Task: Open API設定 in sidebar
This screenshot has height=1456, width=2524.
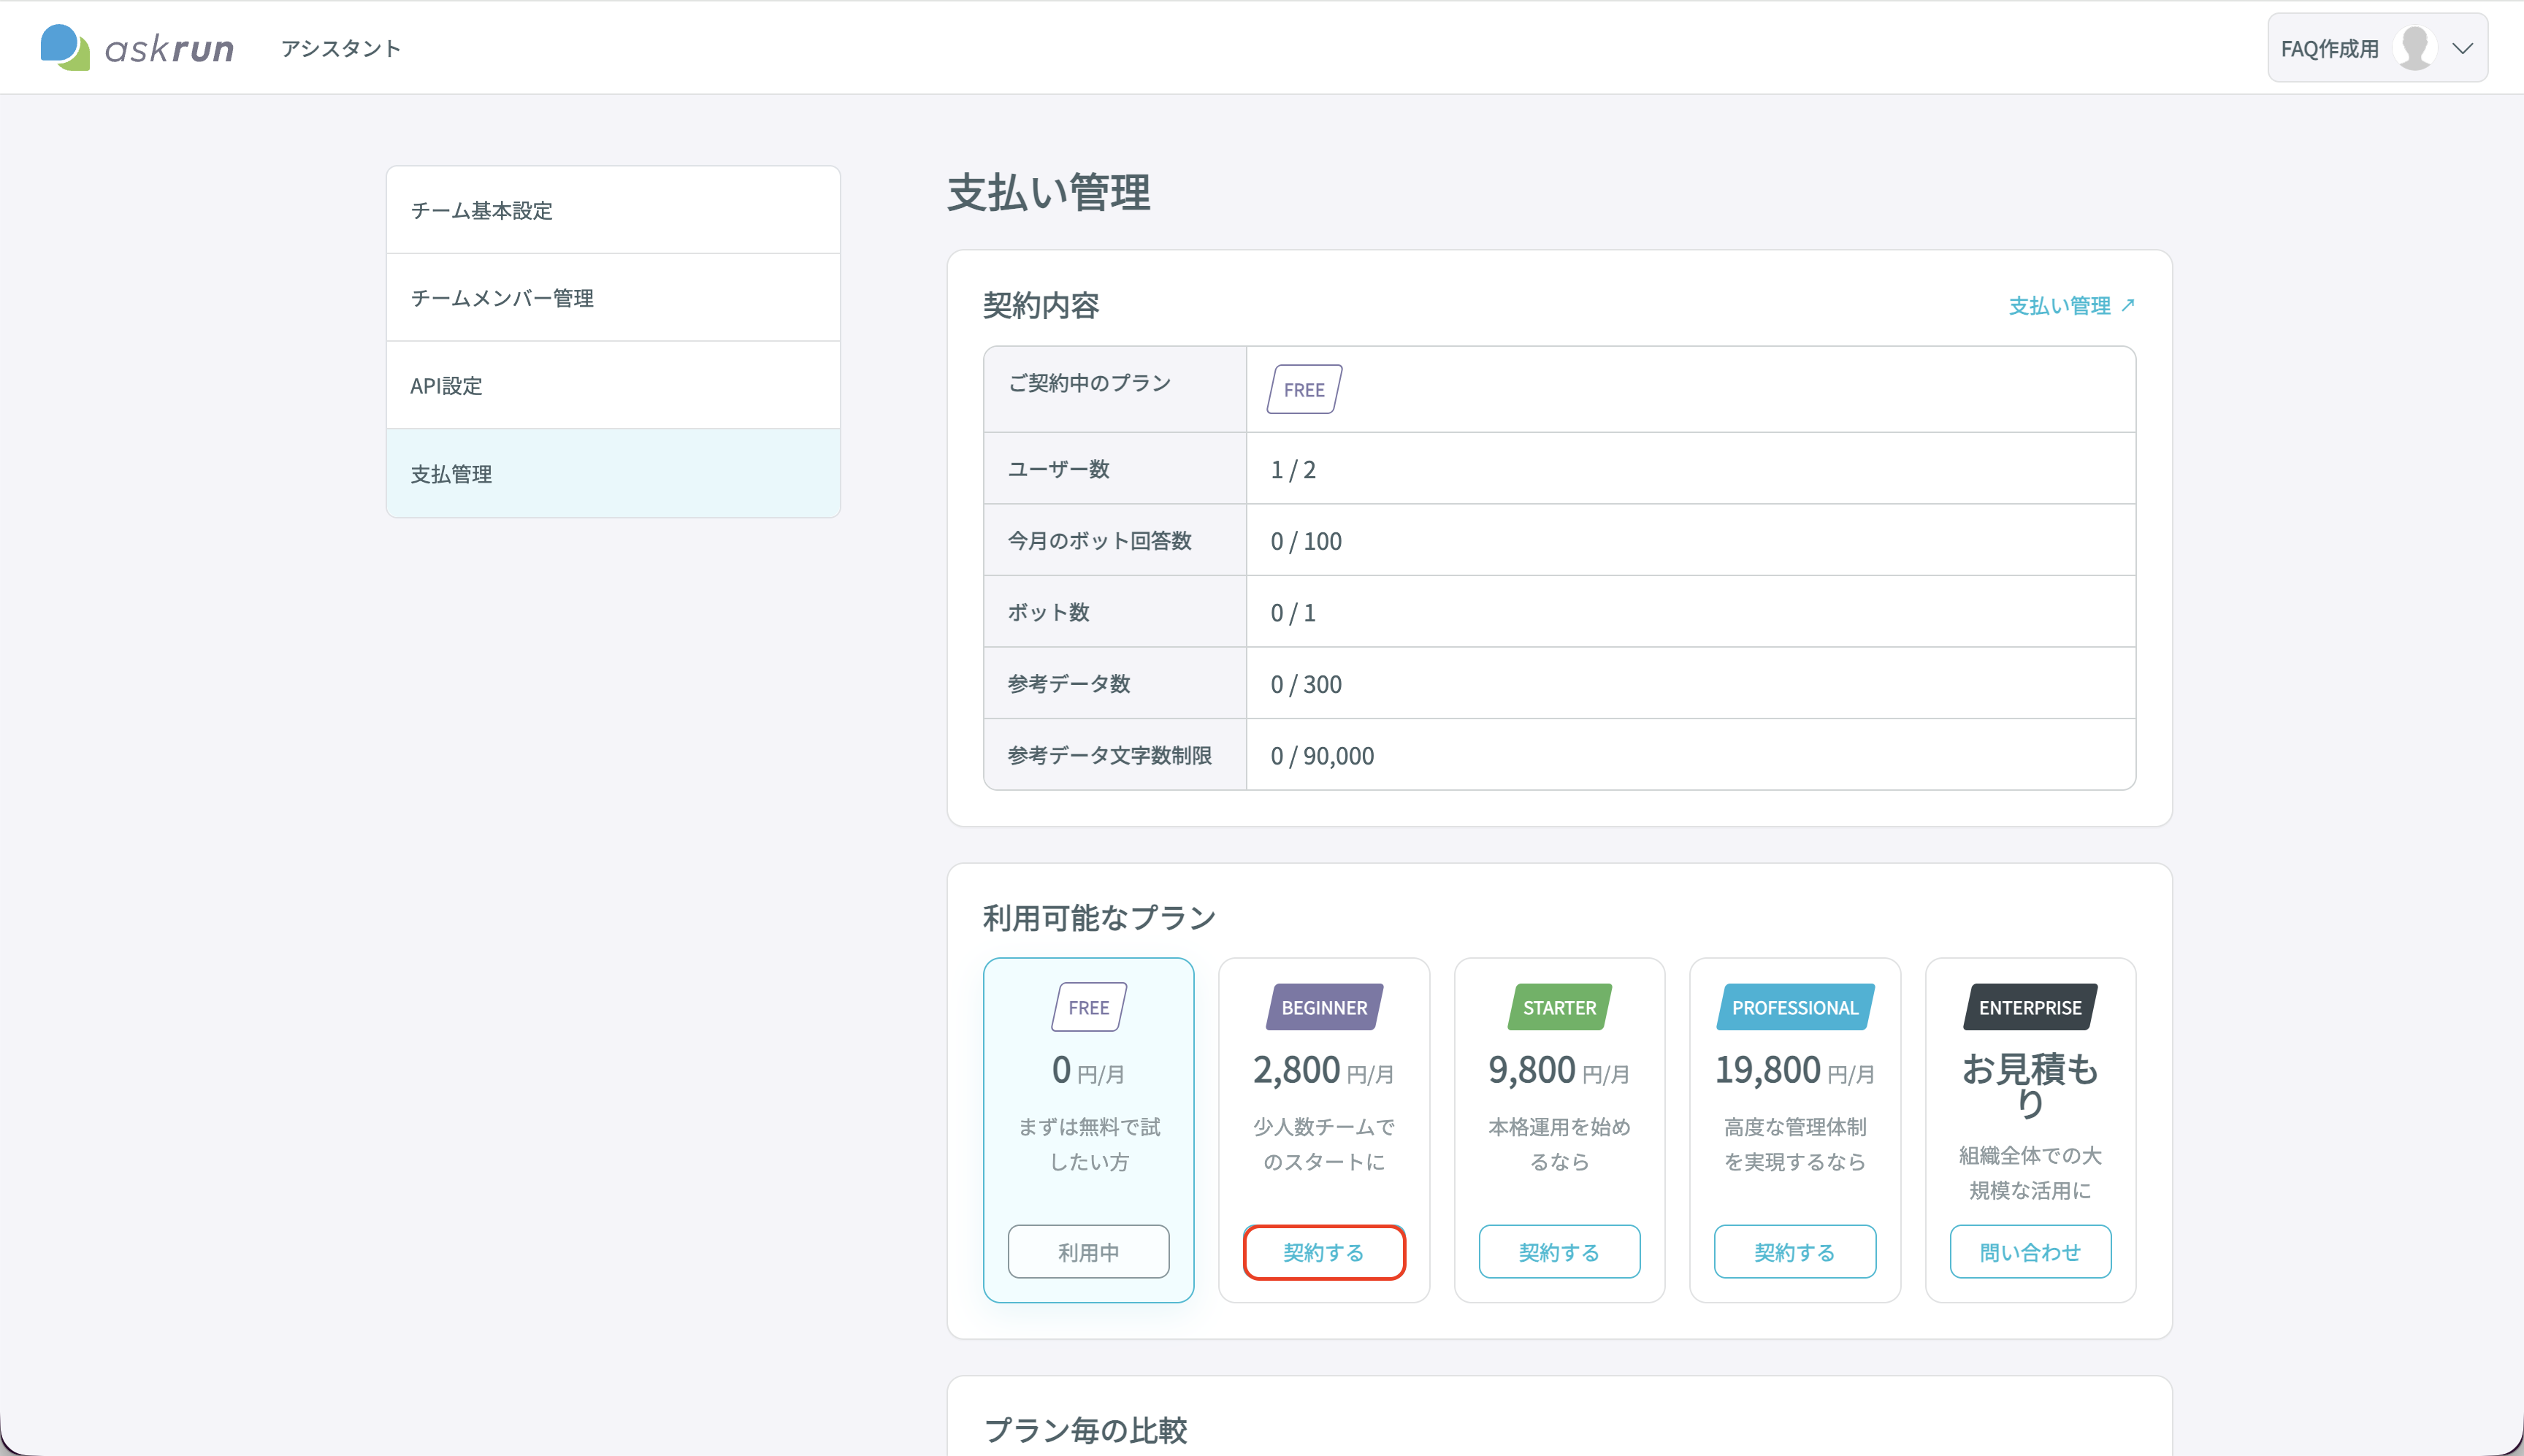Action: pos(613,385)
